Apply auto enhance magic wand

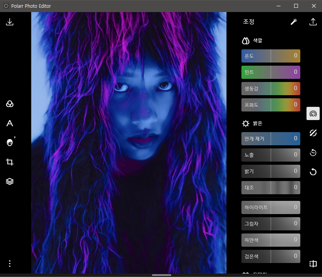[294, 22]
